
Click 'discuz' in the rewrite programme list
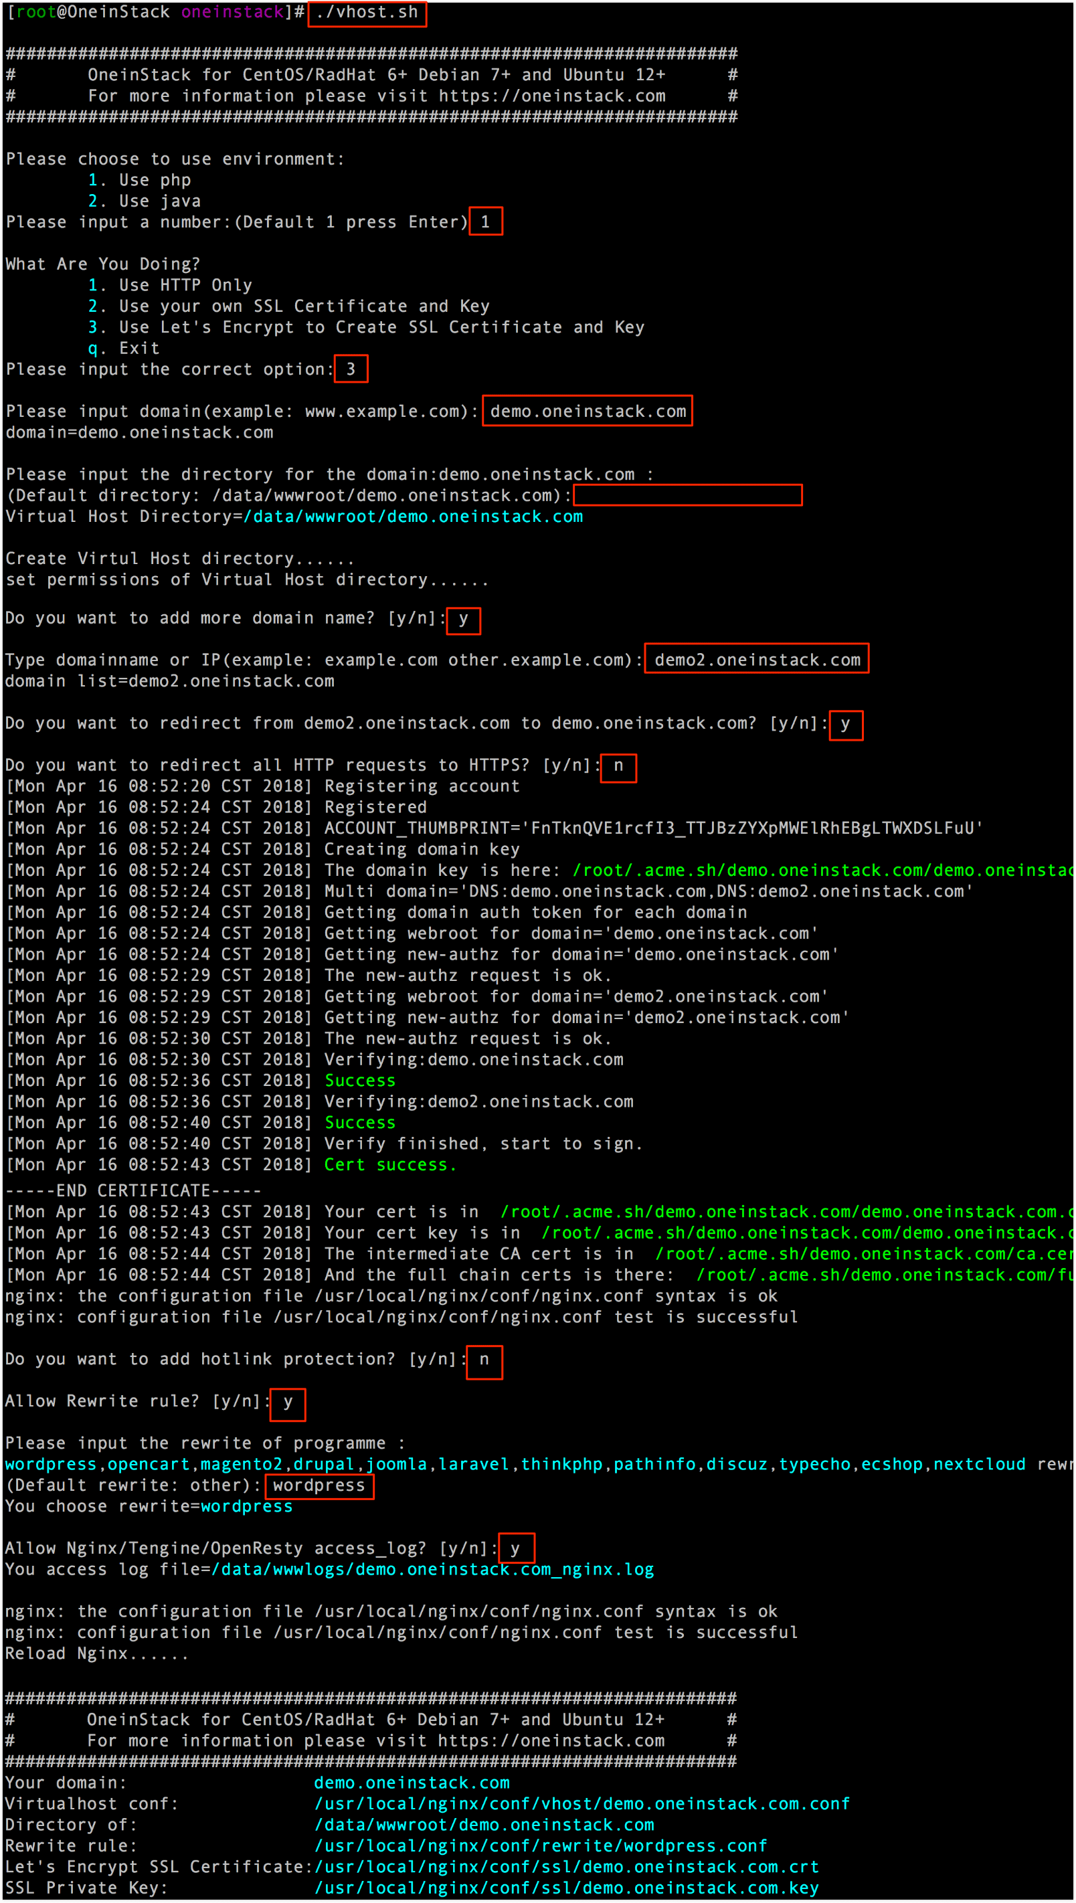(737, 1464)
